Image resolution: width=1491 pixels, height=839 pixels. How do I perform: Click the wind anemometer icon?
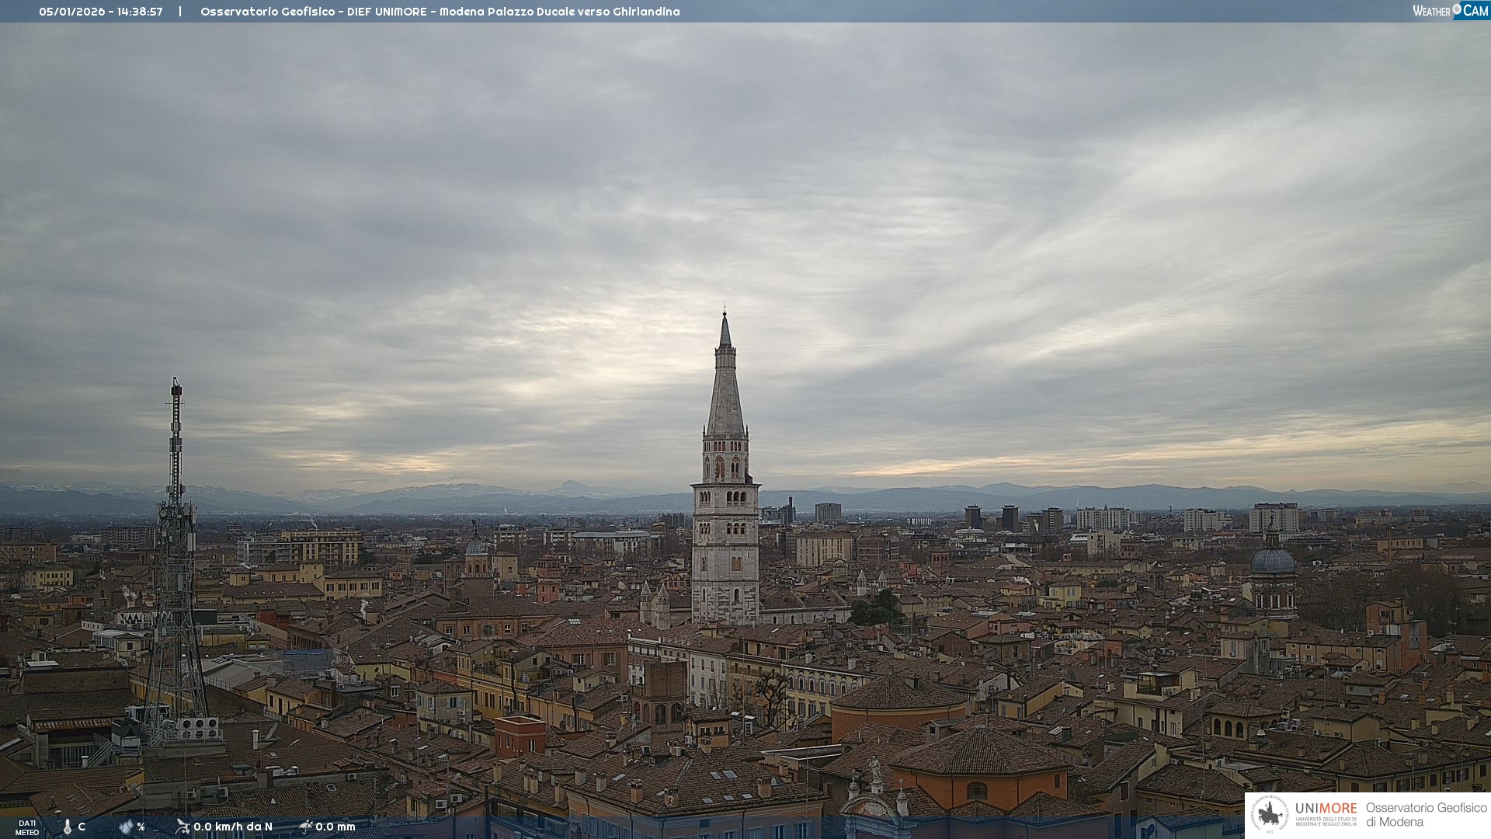[182, 827]
